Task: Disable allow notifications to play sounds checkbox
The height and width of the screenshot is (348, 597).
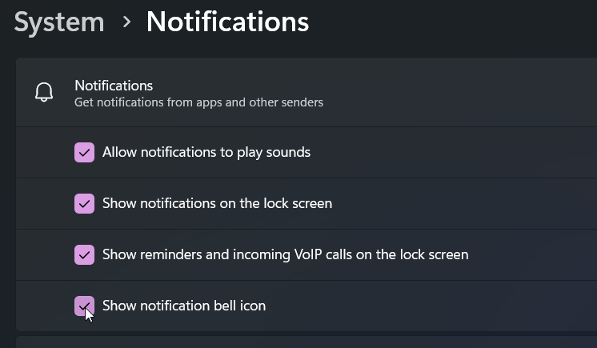Action: pyautogui.click(x=84, y=152)
